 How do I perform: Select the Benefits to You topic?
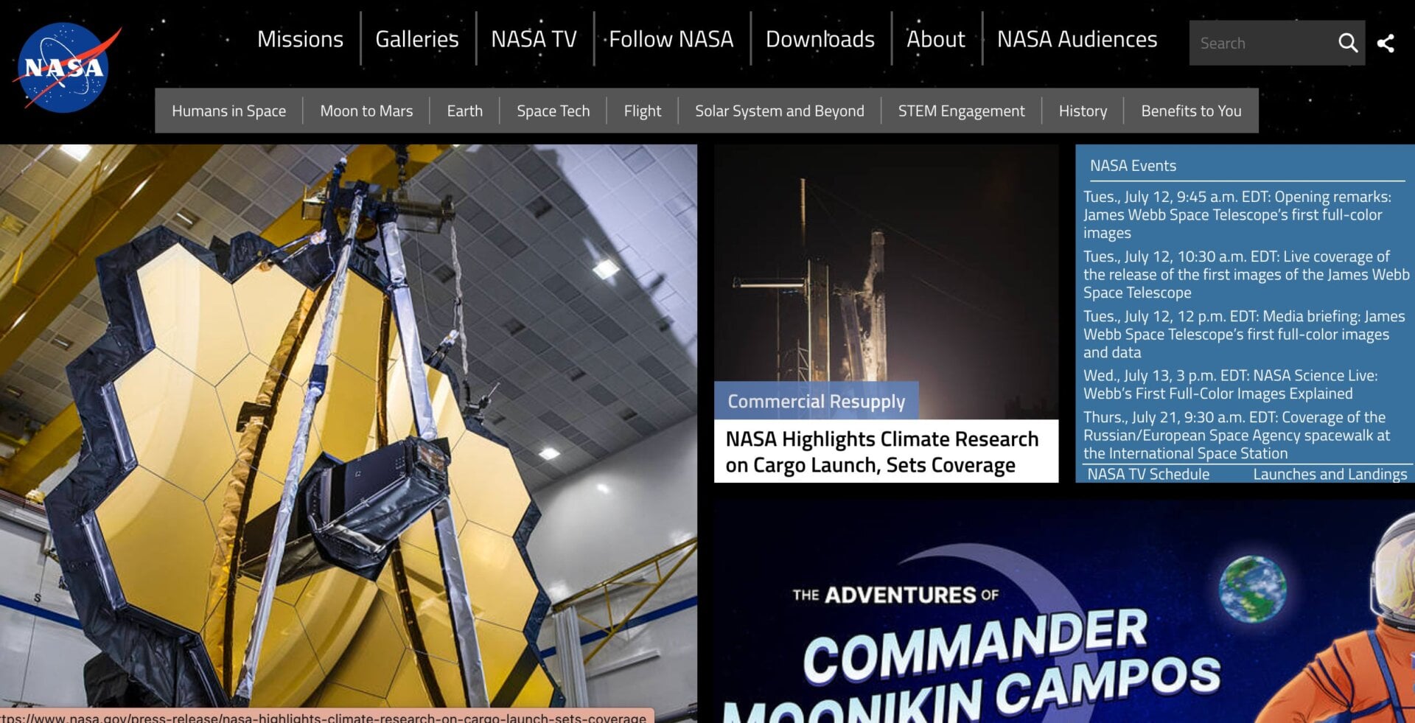(x=1192, y=111)
